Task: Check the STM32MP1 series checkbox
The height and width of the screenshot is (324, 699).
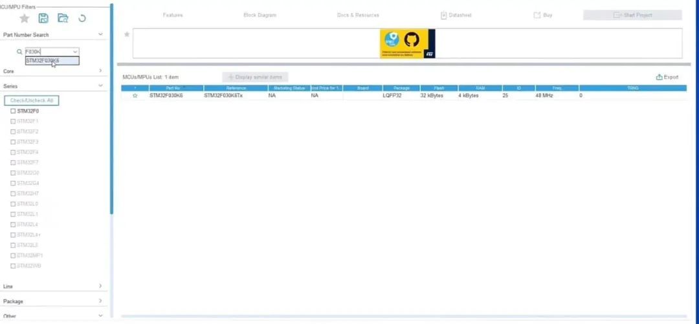Action: click(13, 255)
